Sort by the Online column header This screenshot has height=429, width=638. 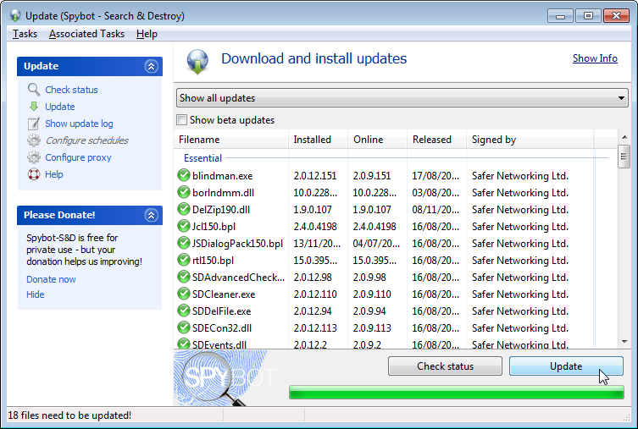pyautogui.click(x=377, y=140)
